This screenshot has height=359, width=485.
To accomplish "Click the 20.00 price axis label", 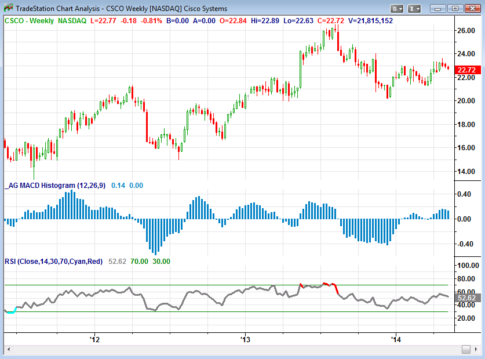I will point(466,100).
